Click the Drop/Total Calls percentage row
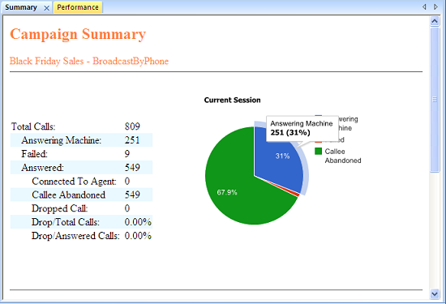 point(81,222)
